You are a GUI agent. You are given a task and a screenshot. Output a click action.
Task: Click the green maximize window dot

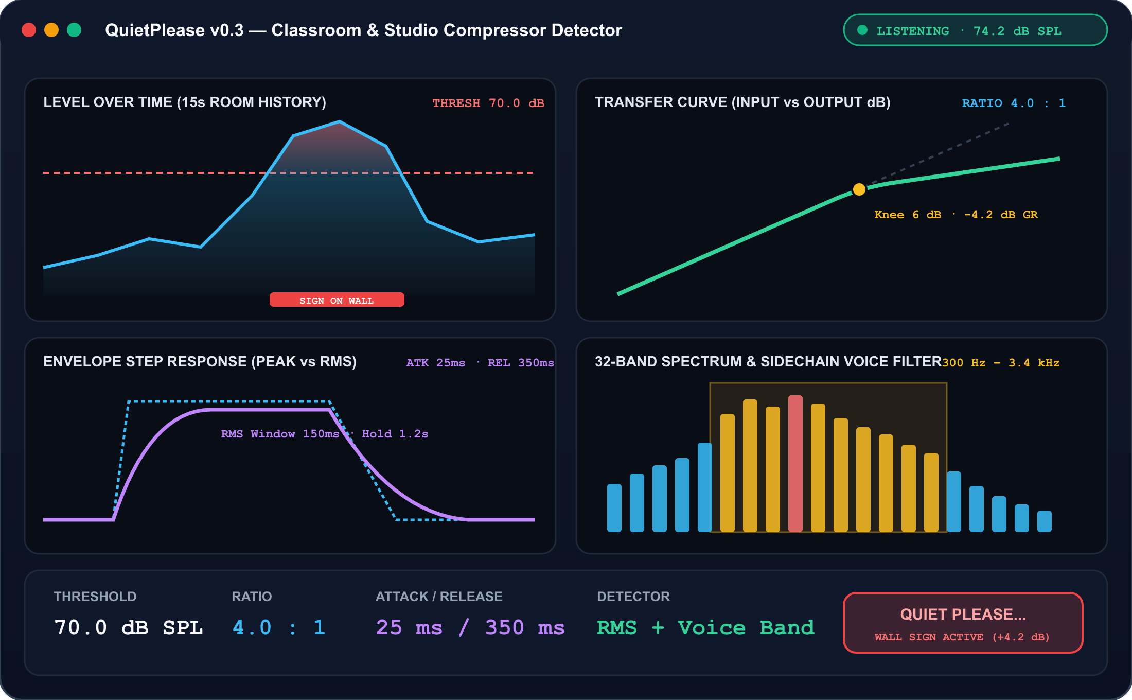tap(74, 30)
